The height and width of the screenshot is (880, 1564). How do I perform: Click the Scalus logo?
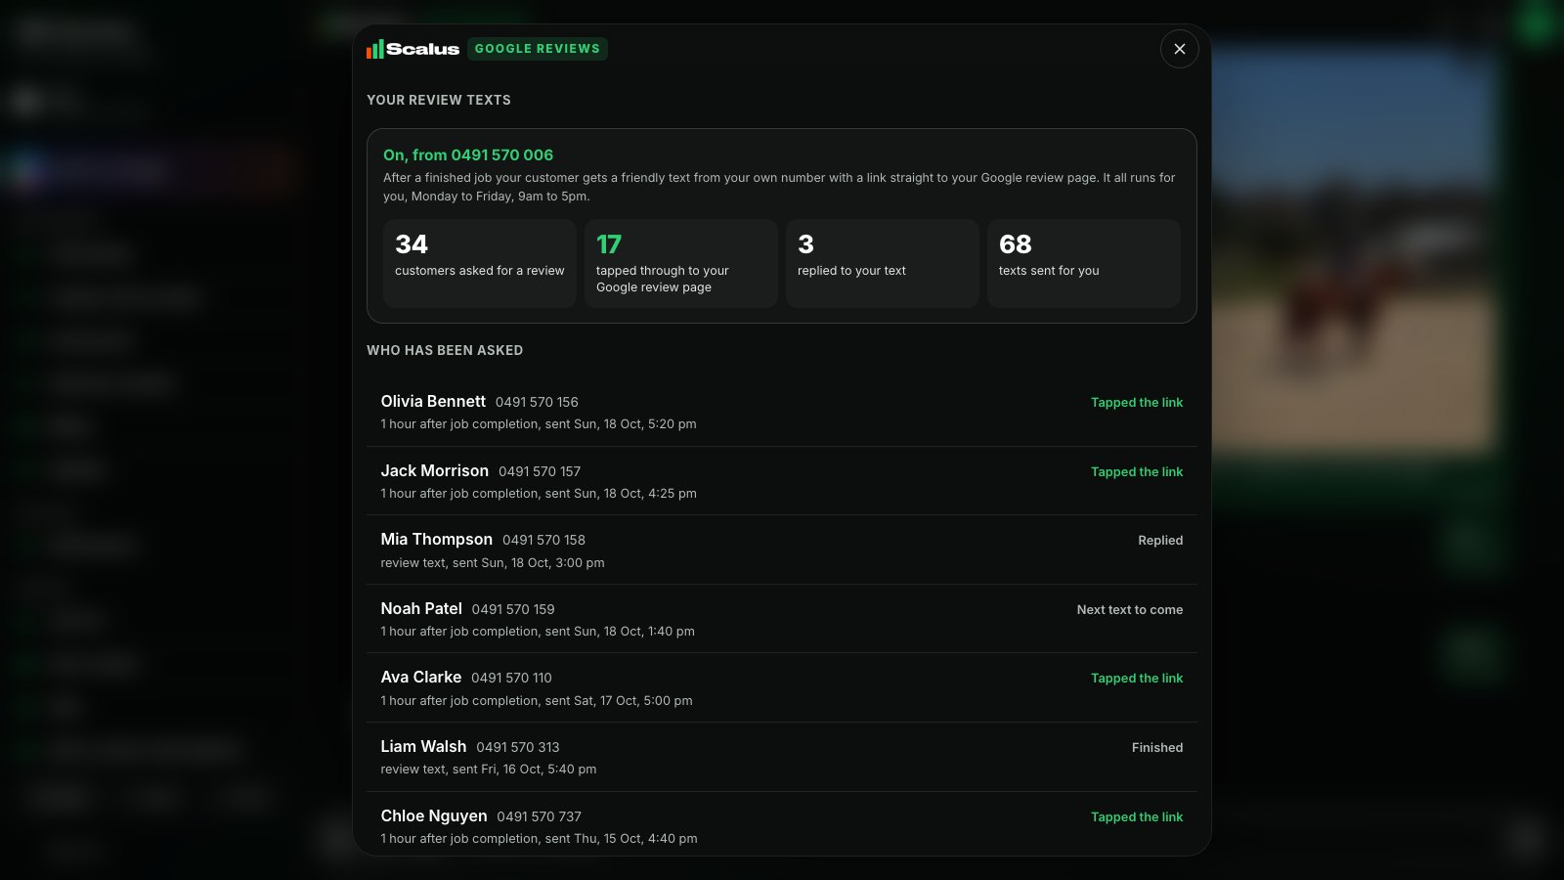click(x=413, y=49)
